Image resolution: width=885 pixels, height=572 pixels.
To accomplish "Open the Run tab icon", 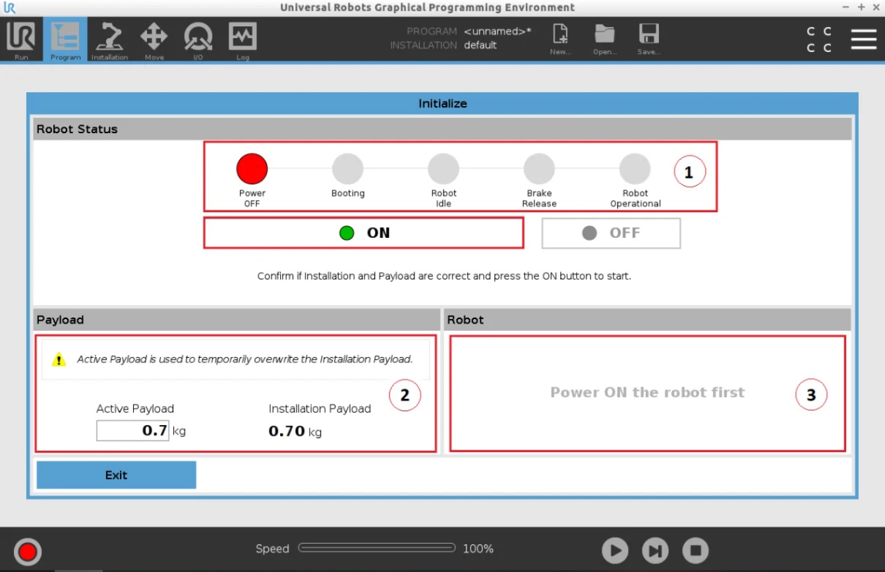I will [21, 40].
